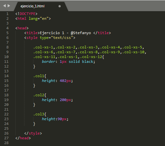Click the .col-xs-12 selector
Image resolution: width=165 pixels, height=146 pixels.
click(x=91, y=57)
